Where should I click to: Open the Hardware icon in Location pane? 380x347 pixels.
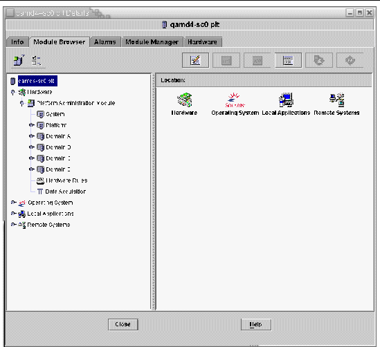click(x=184, y=100)
